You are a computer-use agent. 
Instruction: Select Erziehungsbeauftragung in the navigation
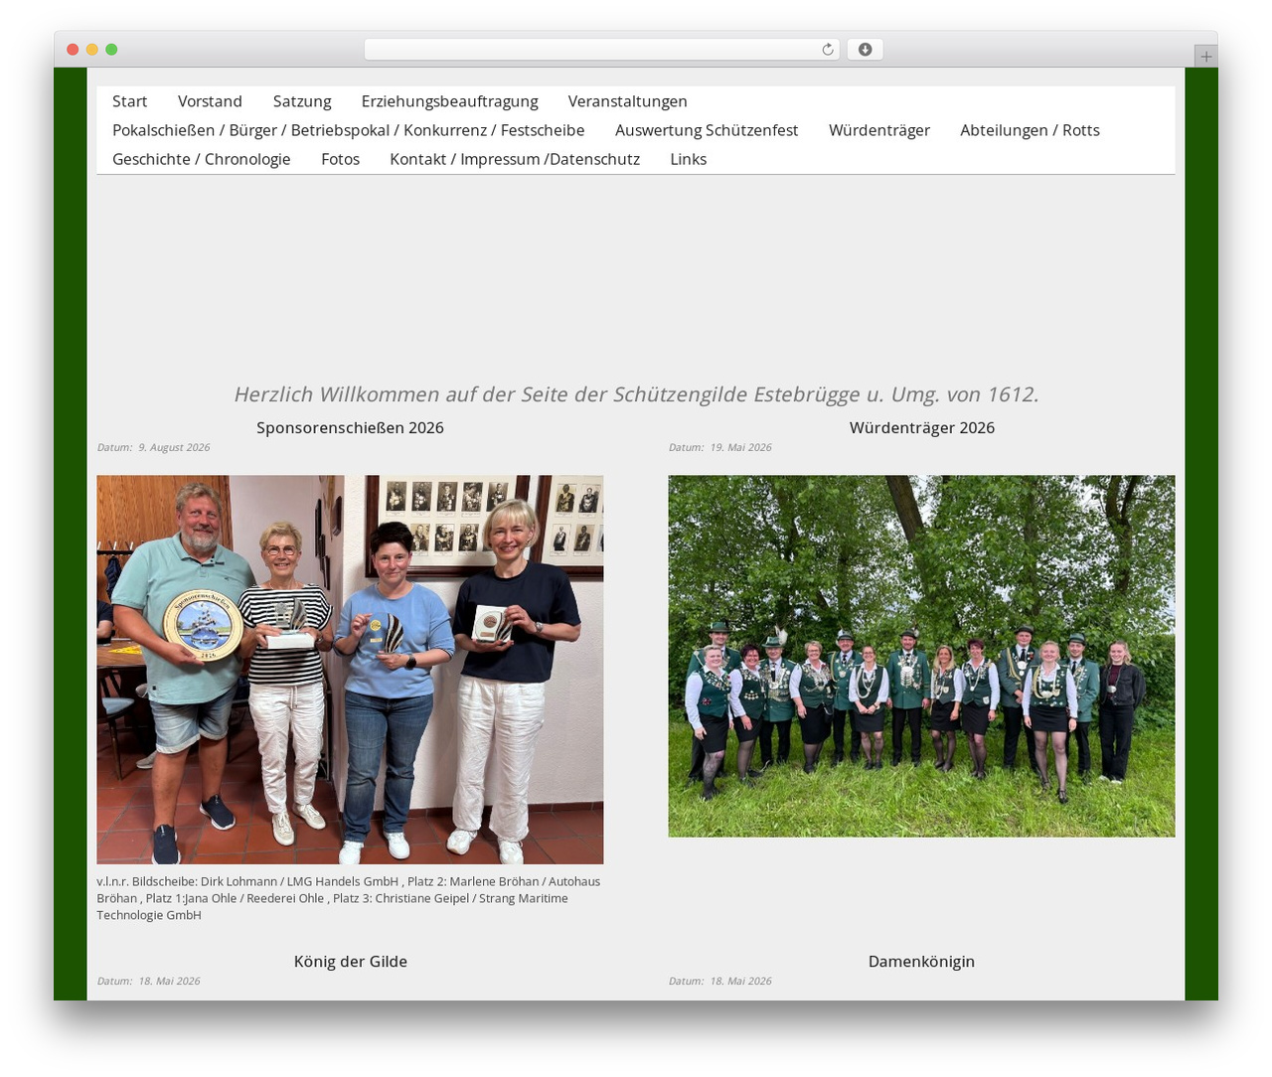(x=449, y=101)
